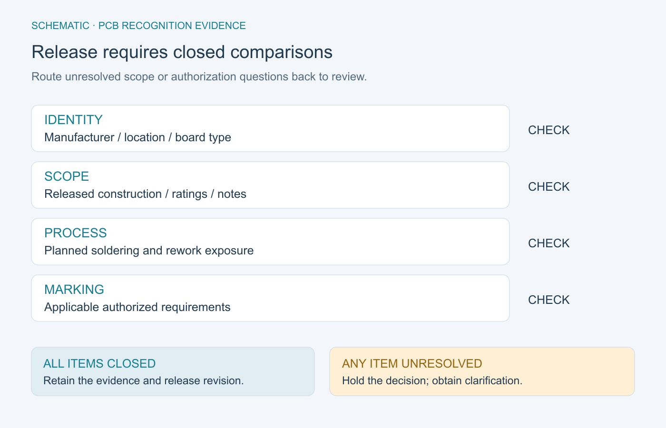Click the SCOPE title label
The width and height of the screenshot is (666, 428).
(67, 176)
